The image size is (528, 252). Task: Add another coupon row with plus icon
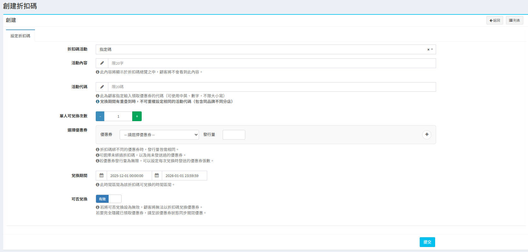(427, 135)
